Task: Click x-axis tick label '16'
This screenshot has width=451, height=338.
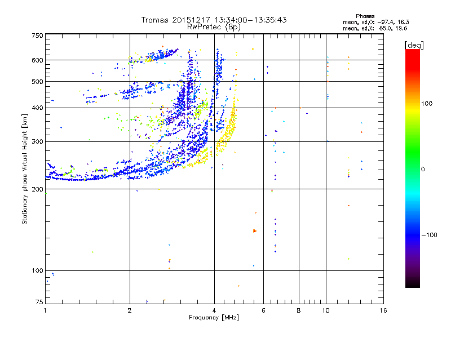Action: pos(383,310)
